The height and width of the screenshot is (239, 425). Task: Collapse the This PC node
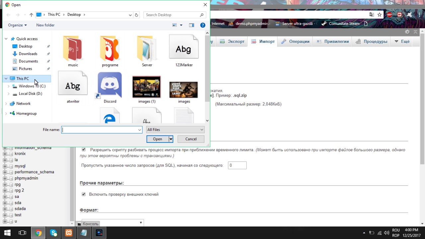6,79
